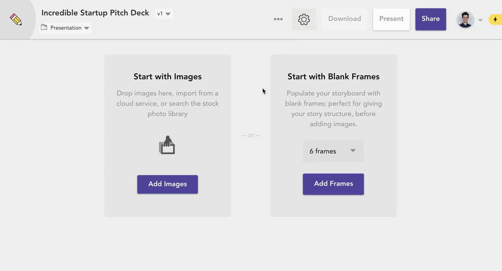
Task: Open the more options ellipsis menu
Action: 278,19
